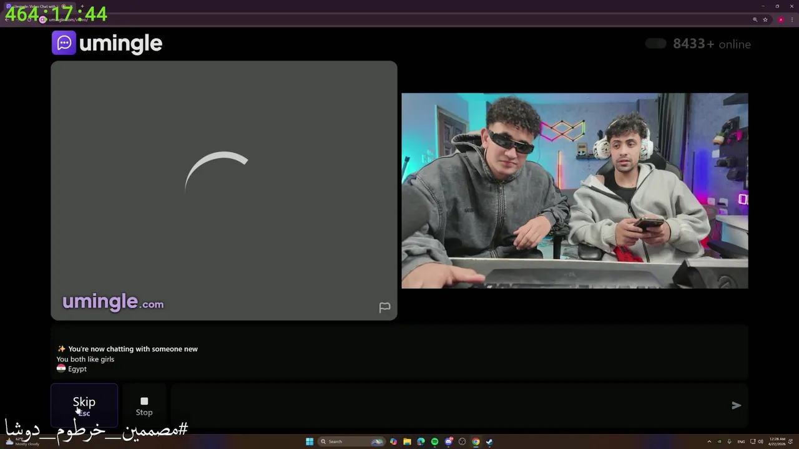
Task: Open a new browser tab
Action: pyautogui.click(x=82, y=6)
